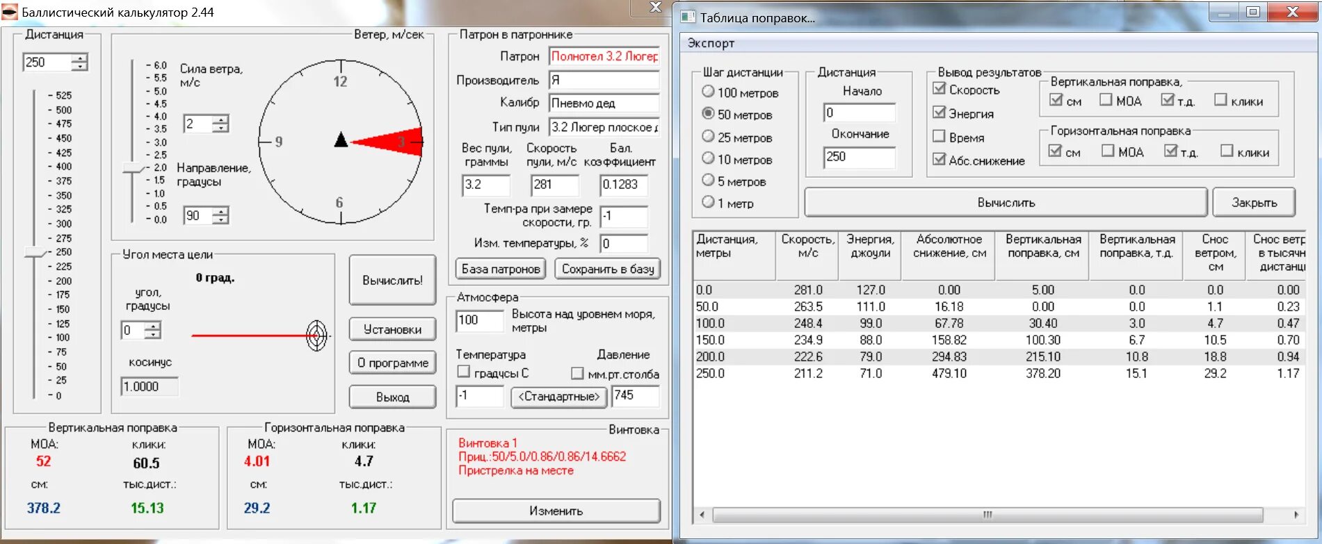Enable horizontal correction MOA checkbox

pos(1108,151)
